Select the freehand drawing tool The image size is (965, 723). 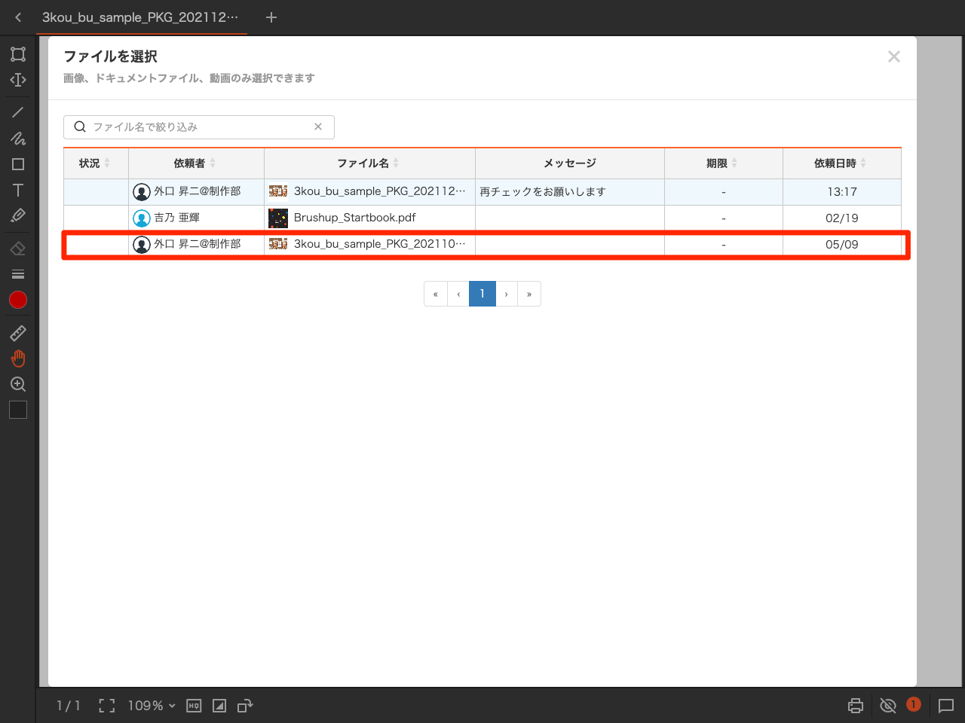tap(17, 139)
